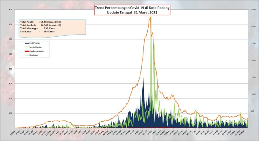The height and width of the screenshot is (141, 259).
Task: Click the dark blue Positif harian legend swatch
Action: pos(27,43)
